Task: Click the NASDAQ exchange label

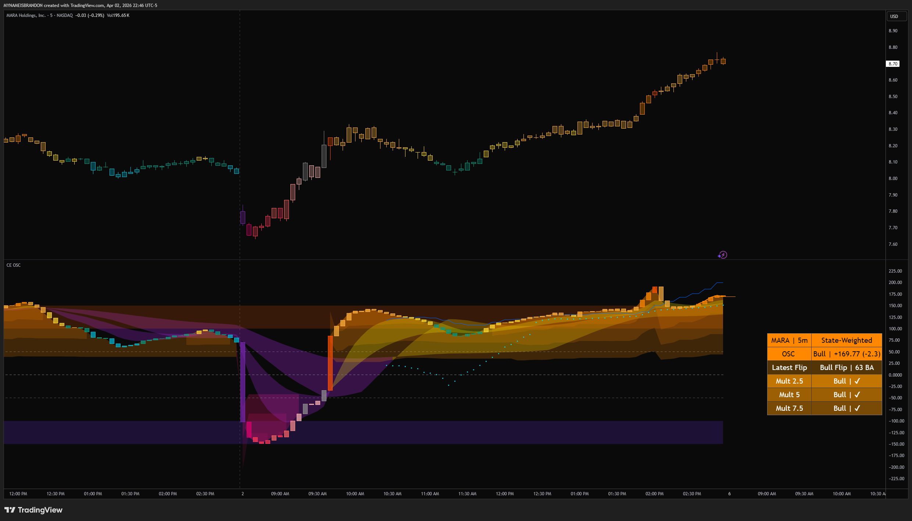Action: [x=65, y=15]
